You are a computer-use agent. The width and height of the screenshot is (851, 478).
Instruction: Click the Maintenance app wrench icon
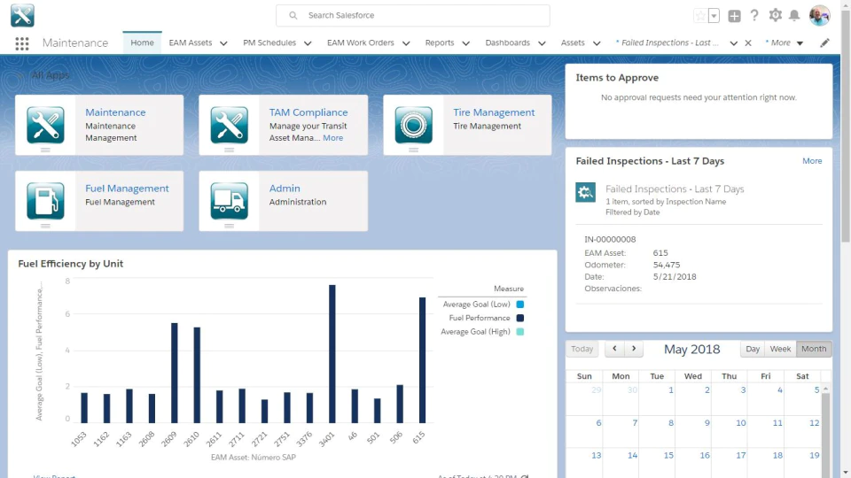45,125
